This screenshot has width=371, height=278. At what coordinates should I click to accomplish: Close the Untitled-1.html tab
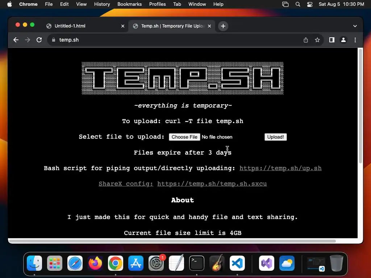pos(123,26)
